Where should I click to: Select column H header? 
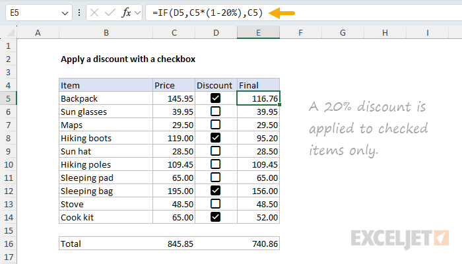385,33
